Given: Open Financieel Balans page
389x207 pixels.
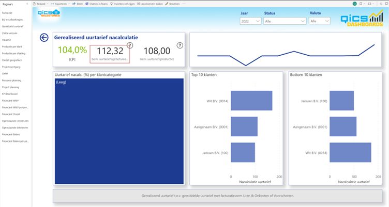Looking at the screenshot, I should pyautogui.click(x=11, y=134).
